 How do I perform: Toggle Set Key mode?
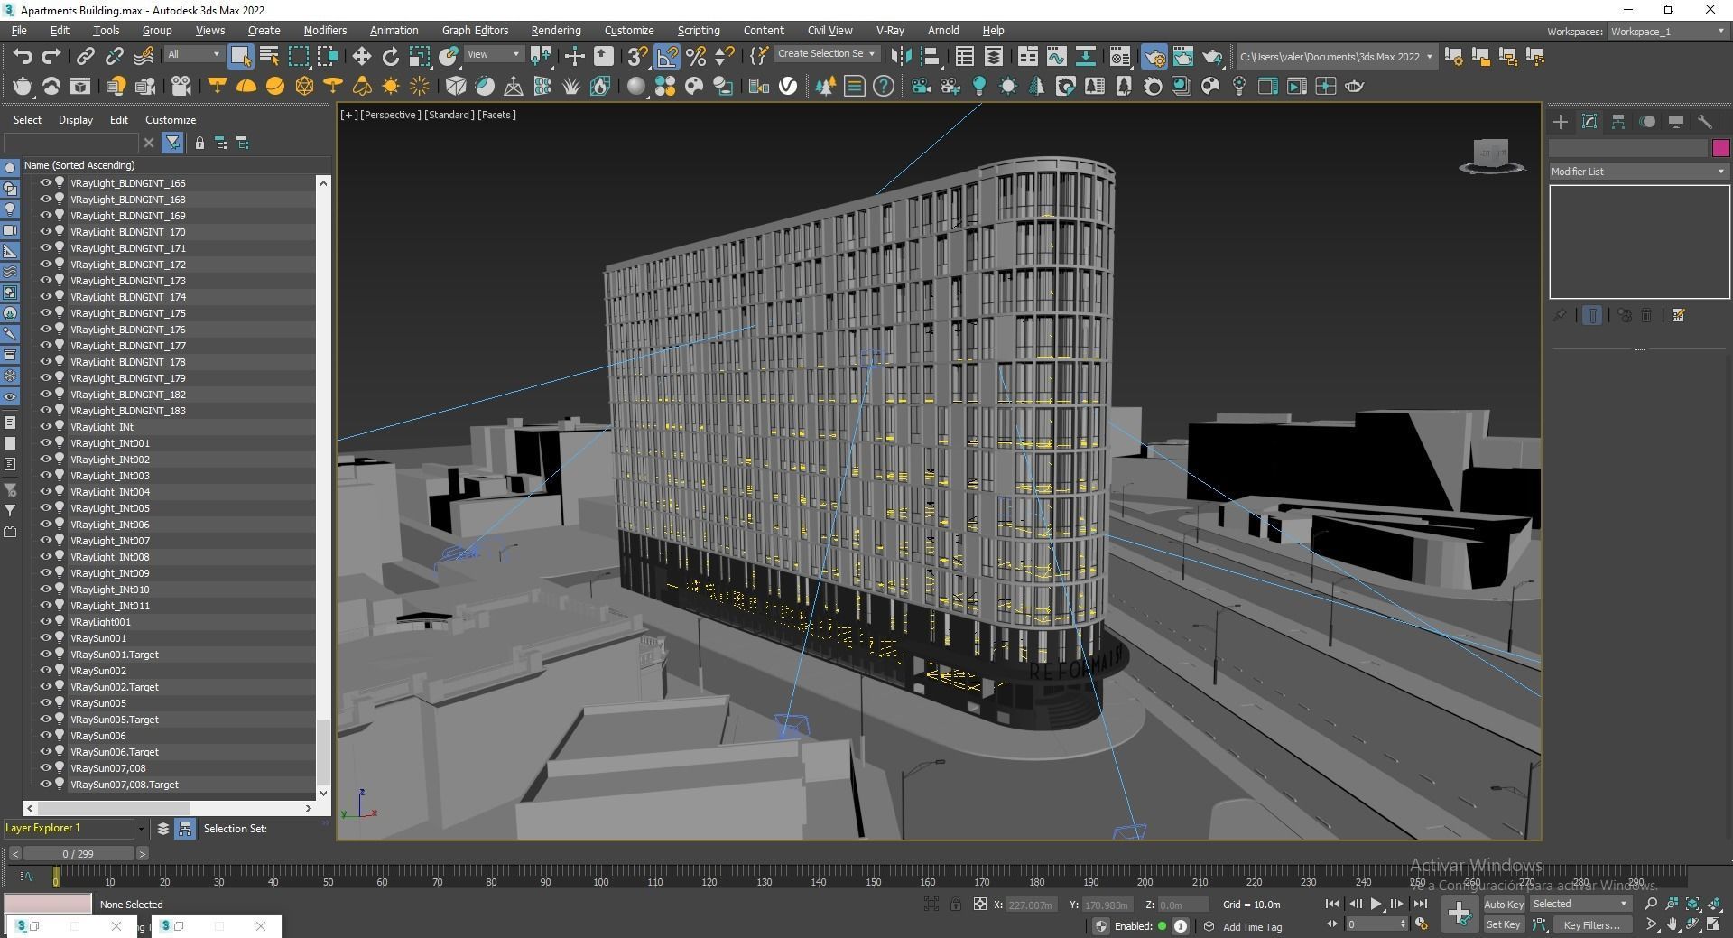[1504, 924]
